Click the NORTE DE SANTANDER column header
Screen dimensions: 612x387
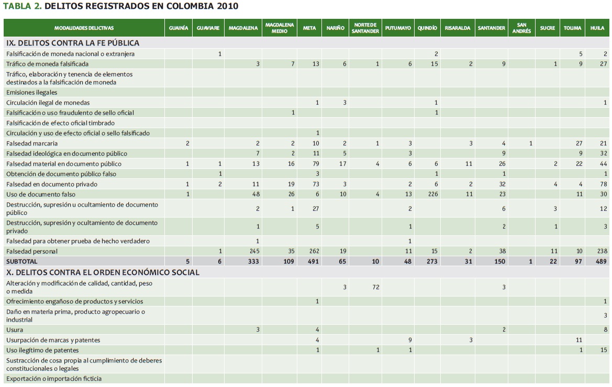366,28
